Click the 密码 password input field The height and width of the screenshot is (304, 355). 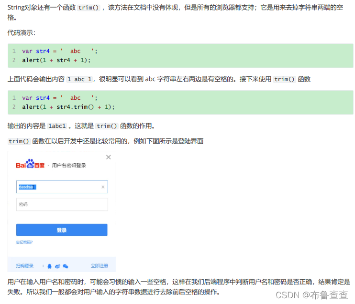coord(62,204)
